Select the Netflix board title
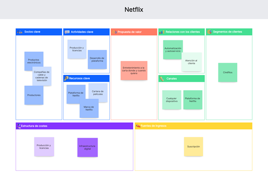 click(134, 10)
